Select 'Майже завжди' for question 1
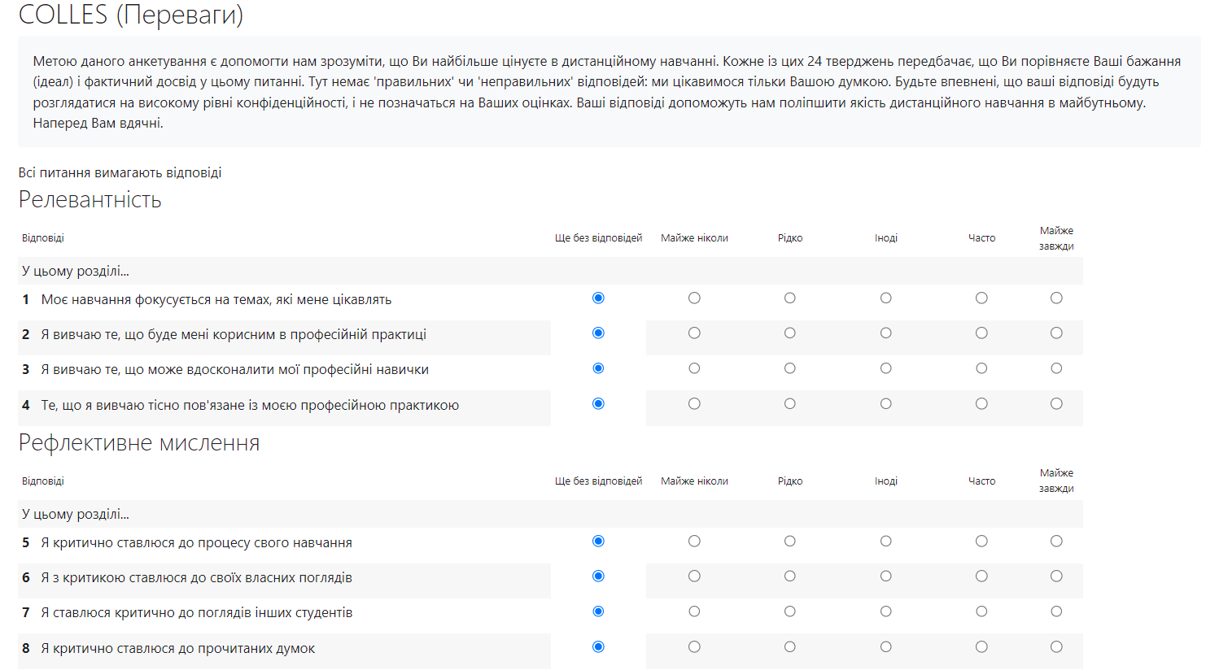 coord(1056,298)
